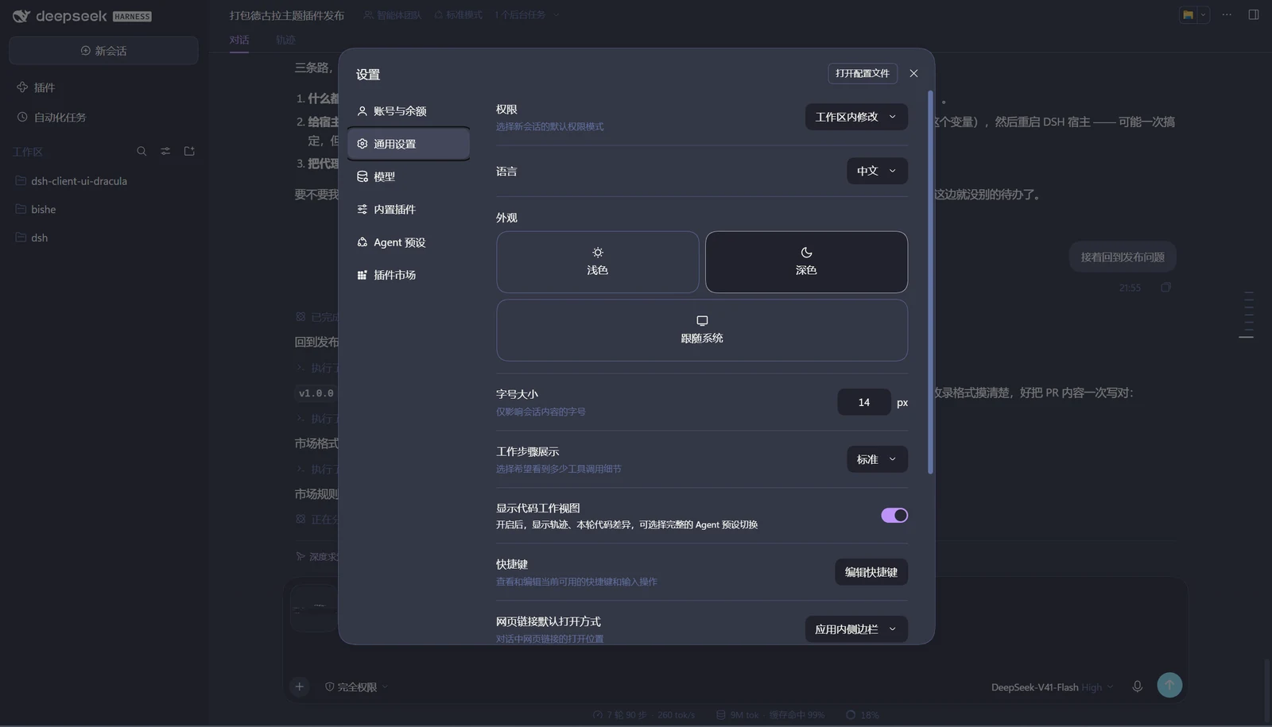Click the 21:55 message timestamp

click(x=1130, y=288)
